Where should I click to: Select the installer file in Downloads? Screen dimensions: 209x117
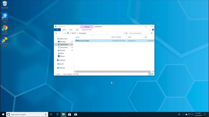click(x=115, y=41)
